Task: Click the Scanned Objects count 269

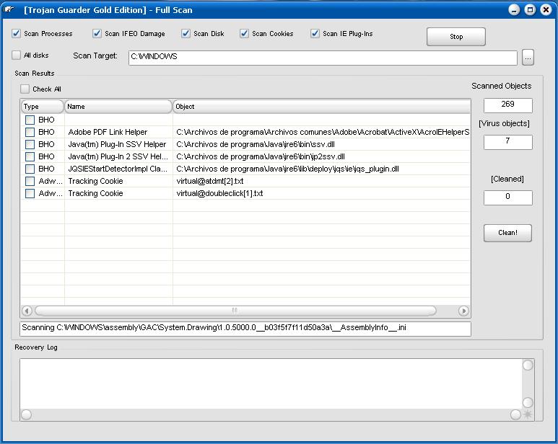Action: [507, 105]
